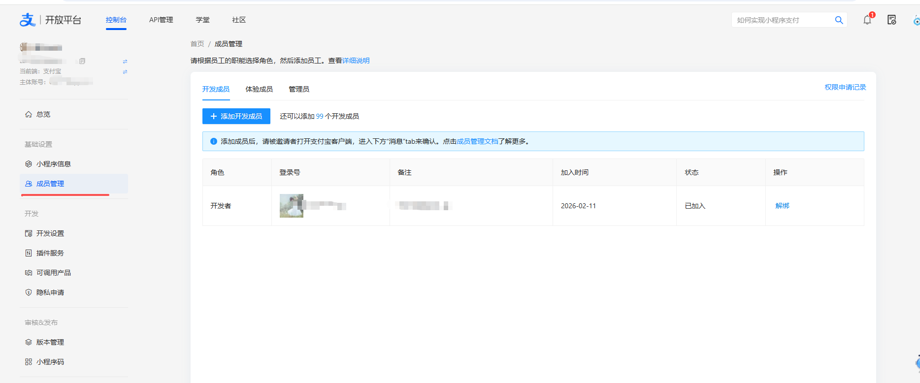Click the Alipay logo
The width and height of the screenshot is (920, 383).
[x=28, y=20]
